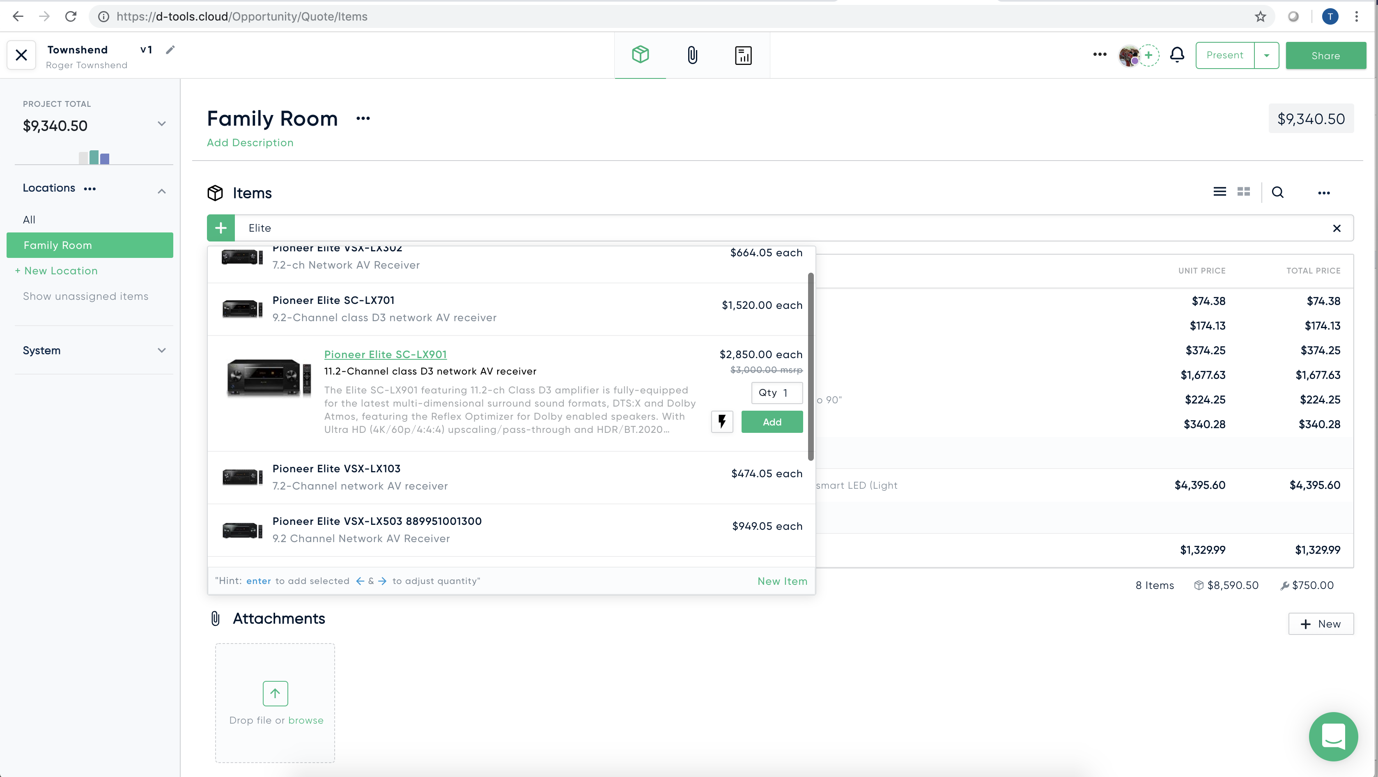Click the $4,395.60 unit price cell
Viewport: 1378px width, 777px height.
[x=1200, y=485]
